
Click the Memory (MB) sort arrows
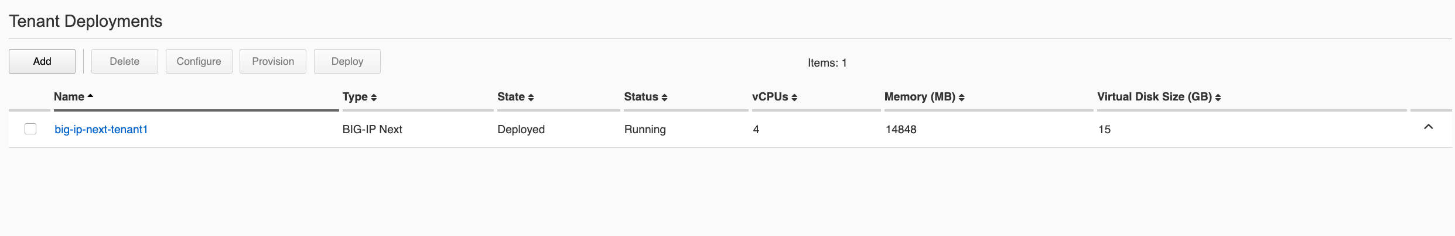pyautogui.click(x=961, y=98)
